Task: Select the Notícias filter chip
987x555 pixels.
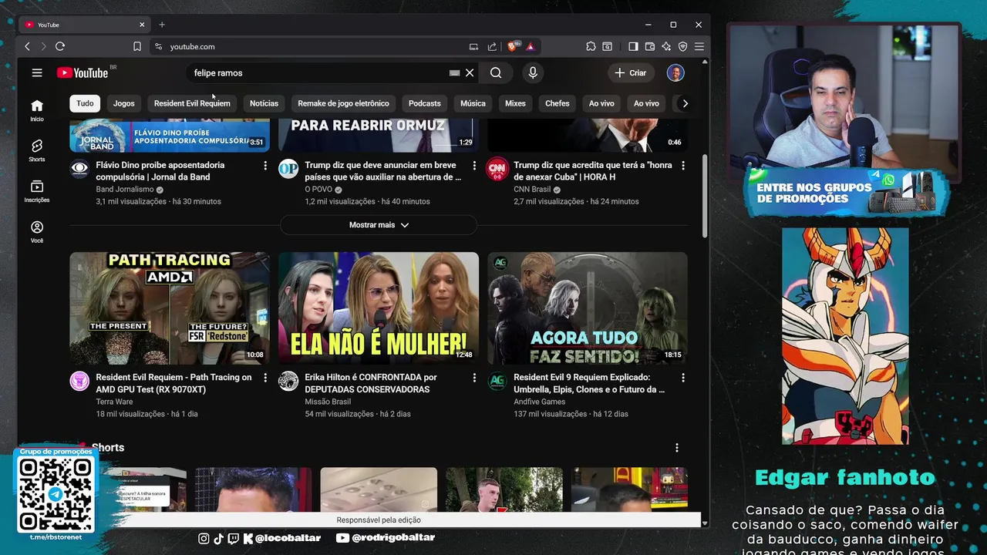Action: [264, 103]
